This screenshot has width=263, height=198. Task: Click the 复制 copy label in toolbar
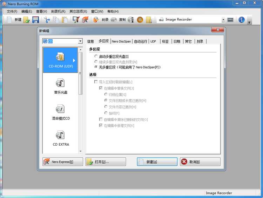(122, 20)
